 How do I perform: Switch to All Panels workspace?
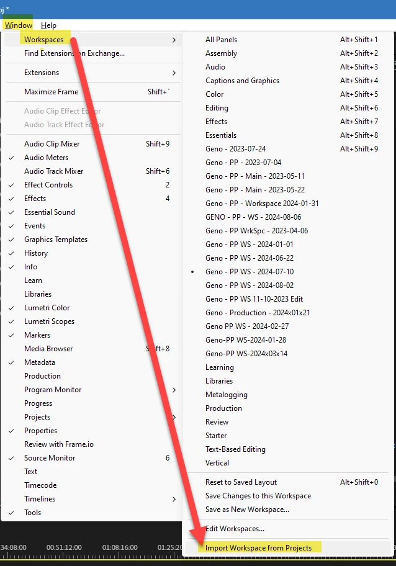288,40
